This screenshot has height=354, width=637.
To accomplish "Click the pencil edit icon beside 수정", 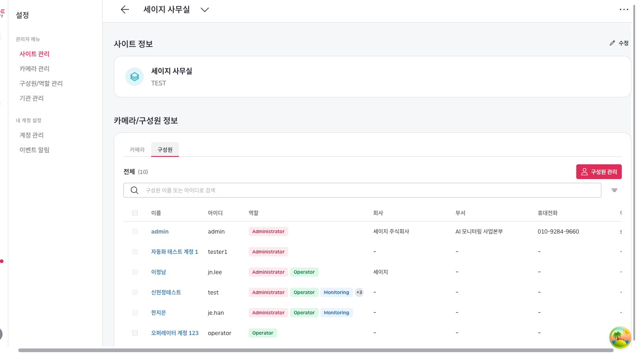I will click(x=612, y=43).
